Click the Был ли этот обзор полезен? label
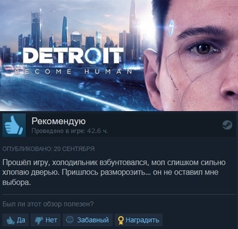The width and height of the screenshot is (238, 229). click(x=48, y=204)
